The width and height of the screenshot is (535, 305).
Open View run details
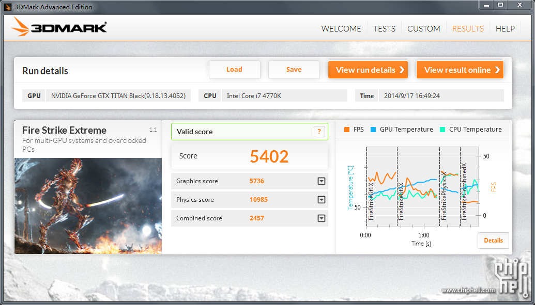pyautogui.click(x=368, y=70)
